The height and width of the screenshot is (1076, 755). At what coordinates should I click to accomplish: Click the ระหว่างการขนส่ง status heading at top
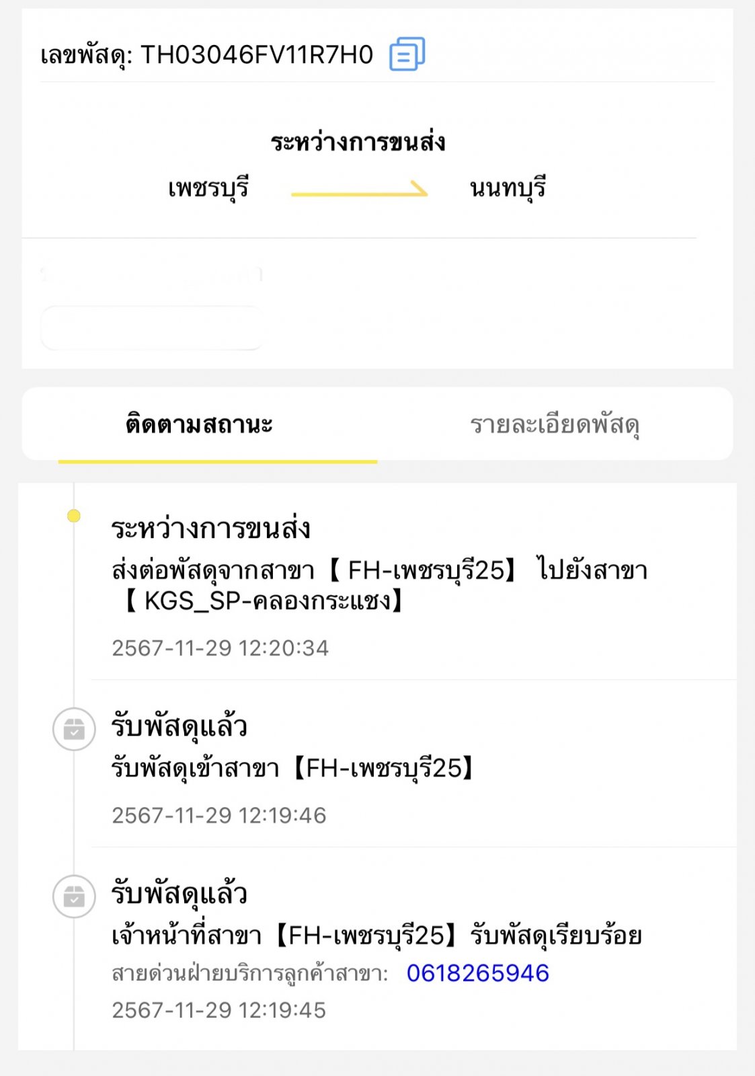pyautogui.click(x=358, y=142)
